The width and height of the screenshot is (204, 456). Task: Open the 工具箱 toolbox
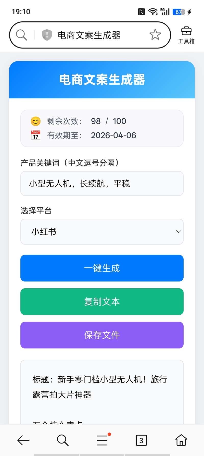point(186,35)
